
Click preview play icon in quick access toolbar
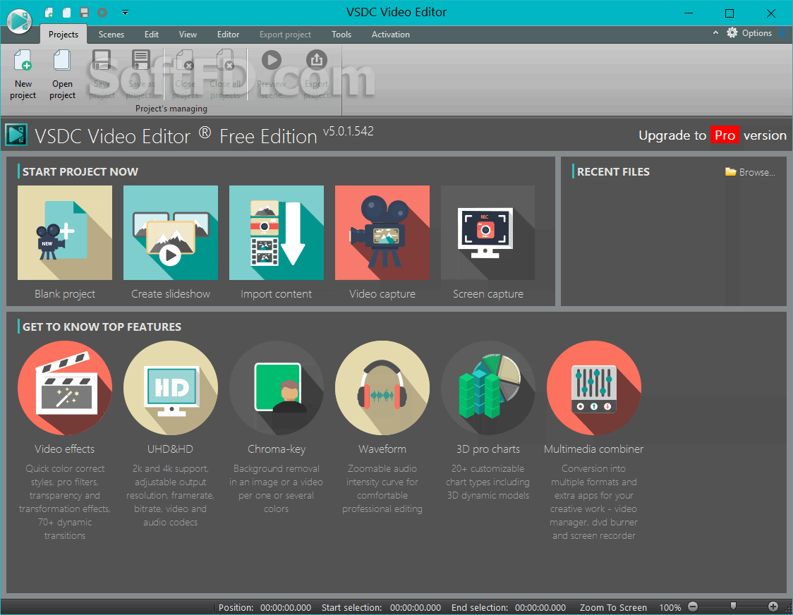pos(102,12)
